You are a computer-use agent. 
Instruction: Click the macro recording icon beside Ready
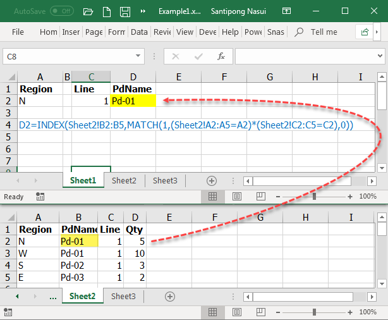40,197
